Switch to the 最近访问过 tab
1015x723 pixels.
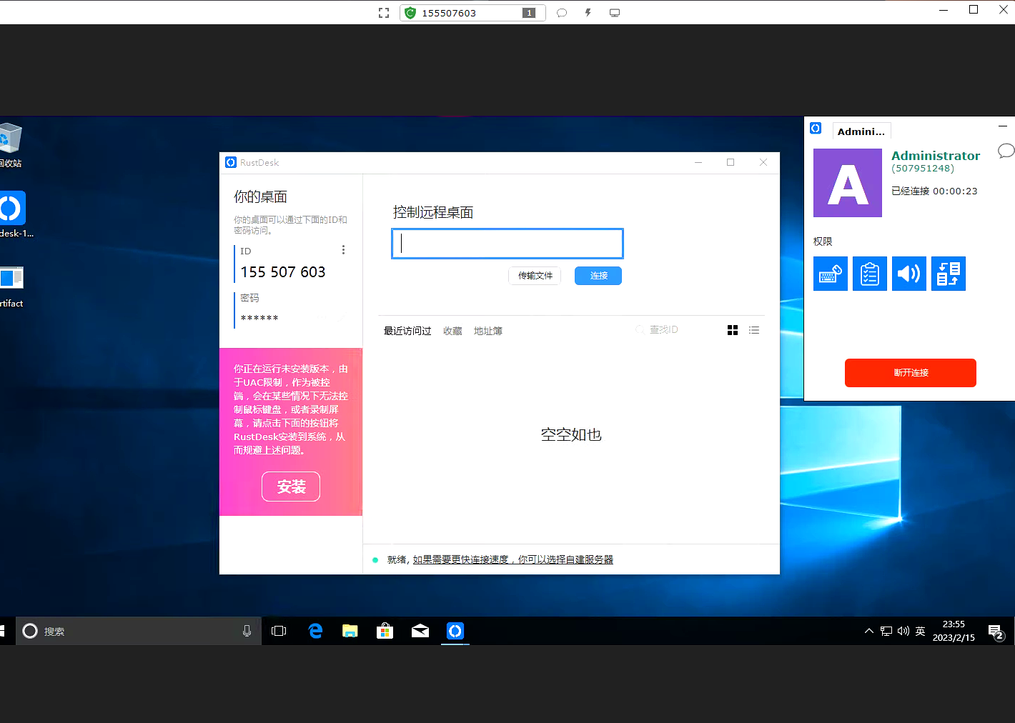(407, 331)
